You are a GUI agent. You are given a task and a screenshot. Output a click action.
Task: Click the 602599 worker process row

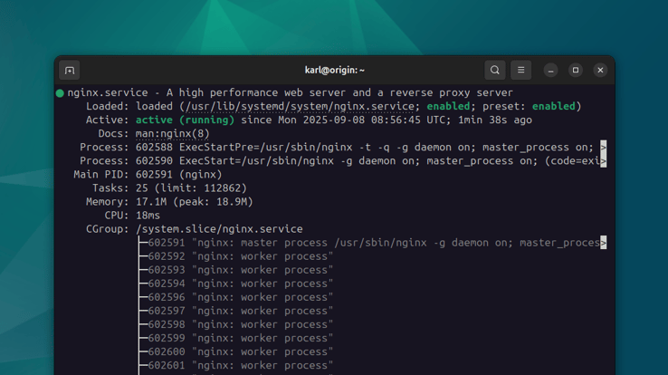(x=241, y=339)
